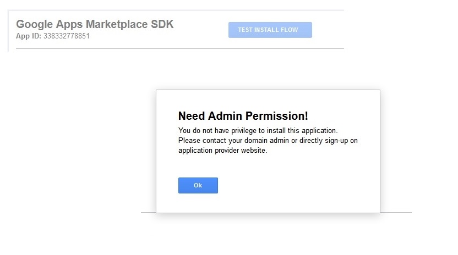Click the Need Admin Permission! dialog title

pos(243,116)
